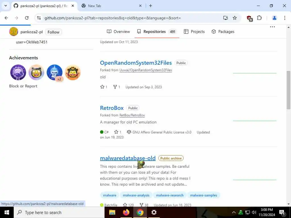Click the pankoza2-pl profile avatar

(x=14, y=32)
